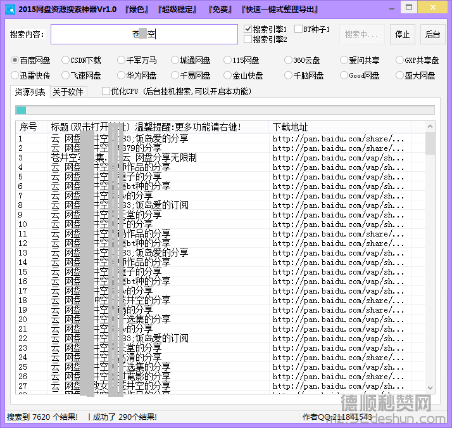Click the 停止 button
Viewport: 452px width, 428px height.
[402, 34]
